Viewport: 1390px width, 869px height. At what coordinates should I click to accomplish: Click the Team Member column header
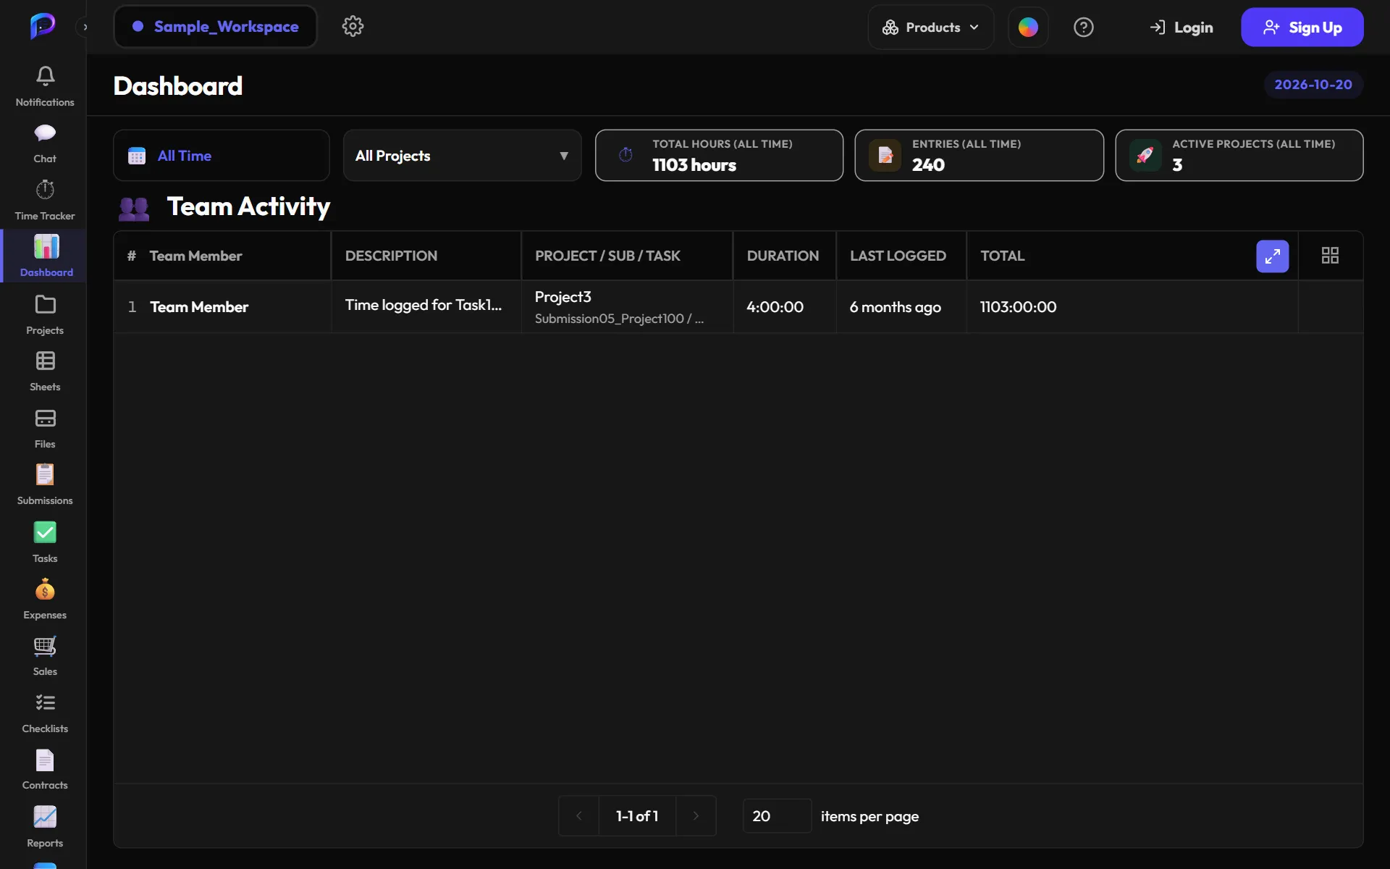pos(195,256)
